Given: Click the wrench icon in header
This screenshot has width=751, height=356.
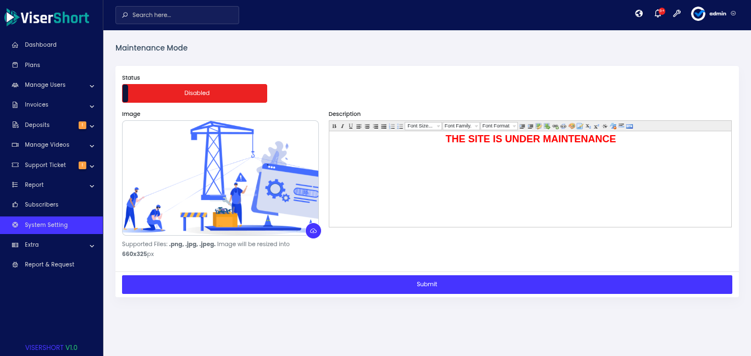Looking at the screenshot, I should click(x=677, y=14).
